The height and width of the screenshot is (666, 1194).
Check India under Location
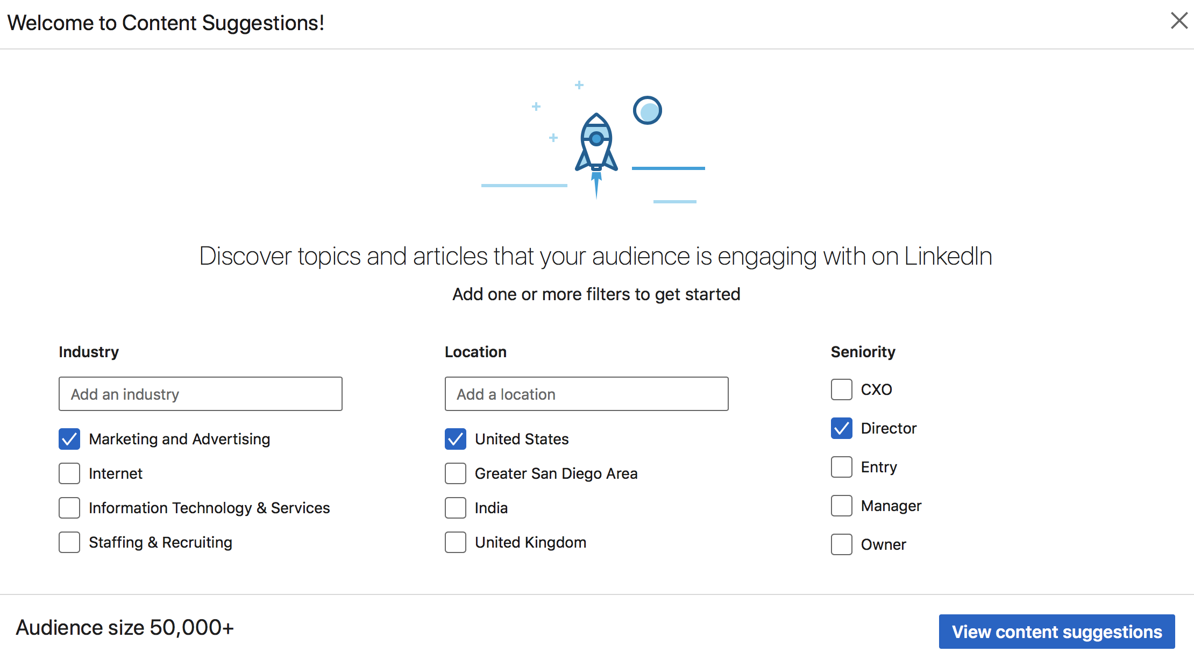click(x=455, y=508)
